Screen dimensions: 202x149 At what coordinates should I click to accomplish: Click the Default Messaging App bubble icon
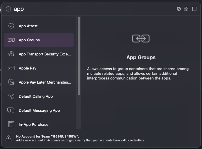pos(11,110)
